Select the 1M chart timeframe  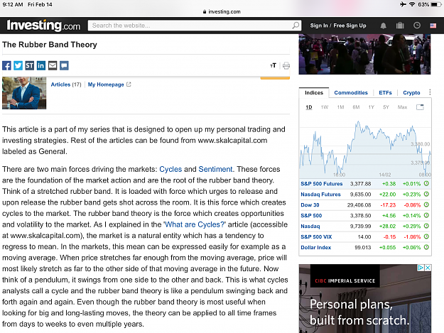340,107
